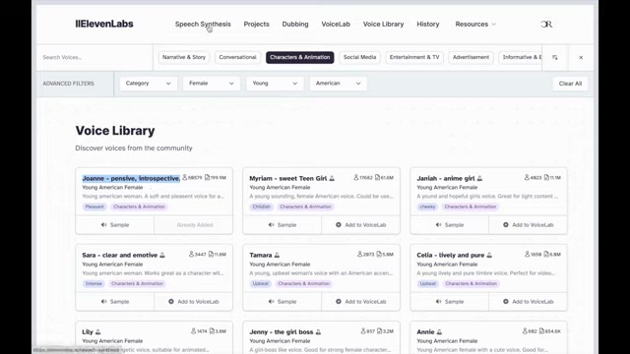Click the Clear All filters button
Image resolution: width=630 pixels, height=354 pixels.
(570, 84)
